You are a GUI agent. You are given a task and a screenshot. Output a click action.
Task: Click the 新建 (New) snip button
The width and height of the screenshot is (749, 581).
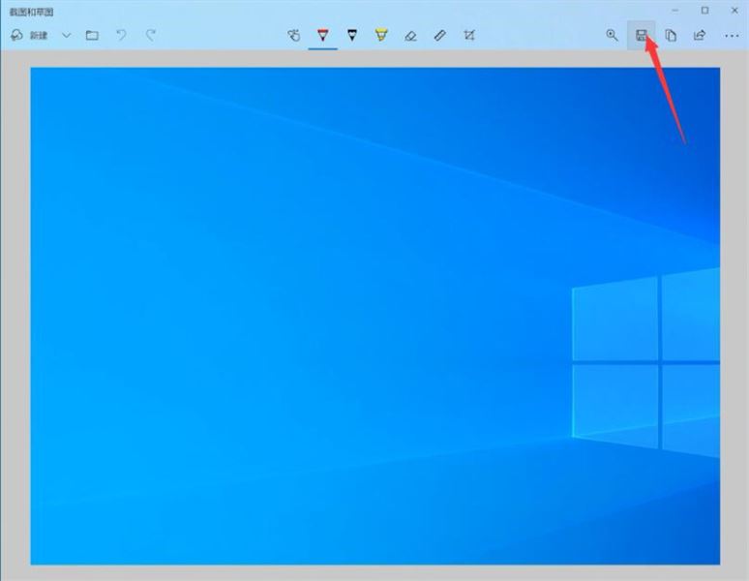29,35
